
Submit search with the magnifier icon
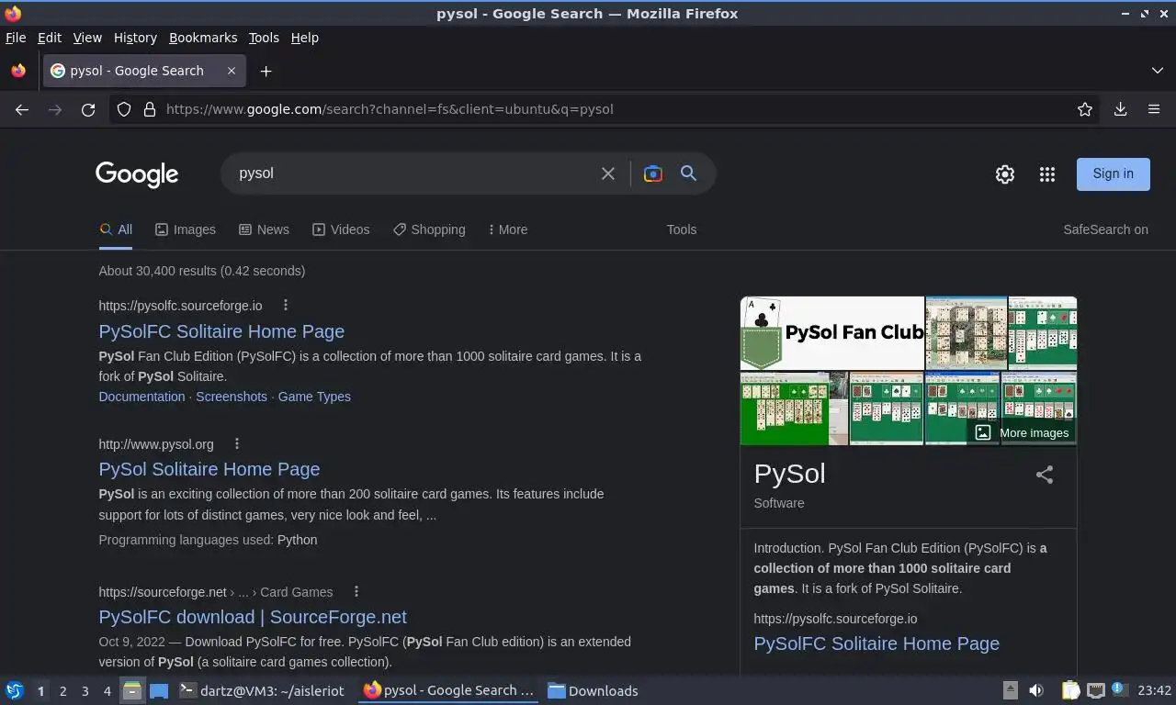[x=688, y=173]
